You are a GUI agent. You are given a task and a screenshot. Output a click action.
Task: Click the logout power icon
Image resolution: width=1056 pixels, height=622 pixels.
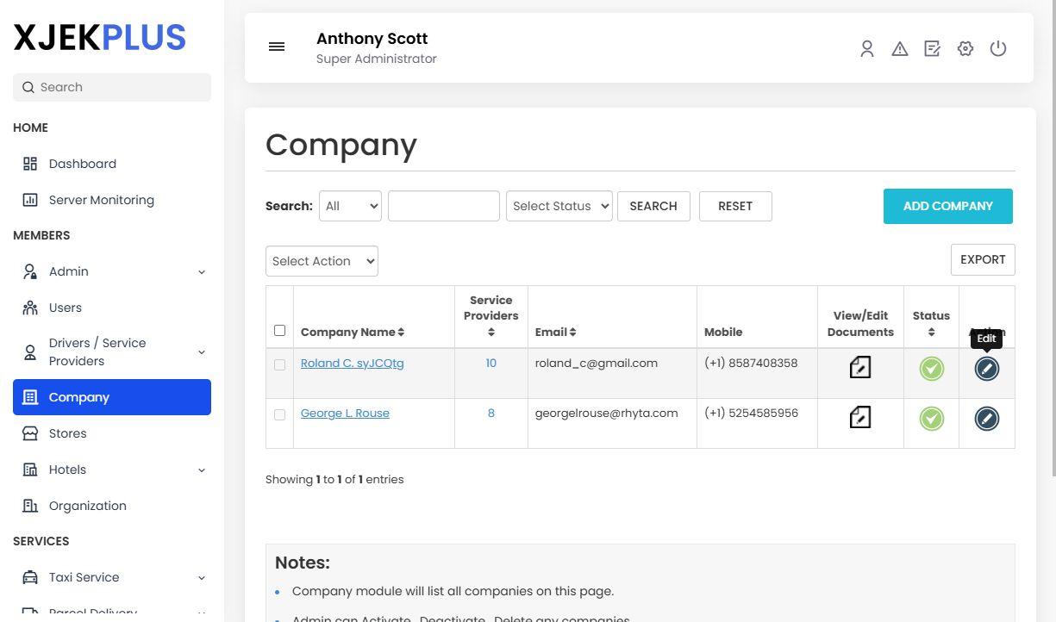998,49
